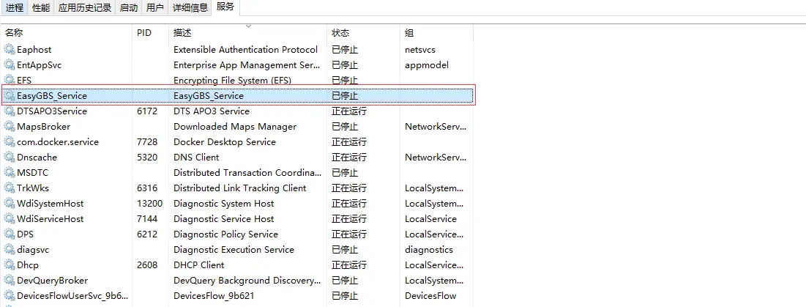The width and height of the screenshot is (806, 307).
Task: Sort by the PID column header
Action: tap(144, 33)
